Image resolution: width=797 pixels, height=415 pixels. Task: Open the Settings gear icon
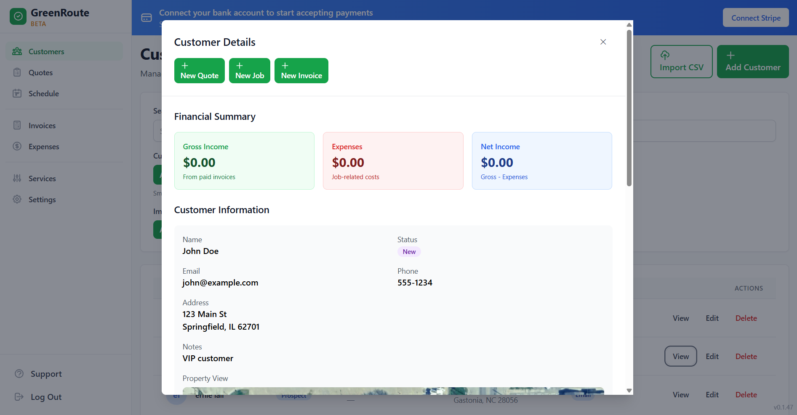(17, 199)
